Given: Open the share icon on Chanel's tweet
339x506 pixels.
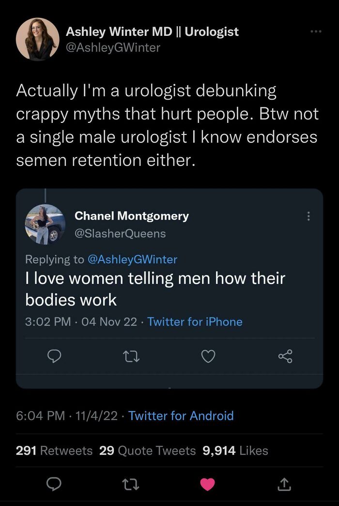Looking at the screenshot, I should [285, 357].
